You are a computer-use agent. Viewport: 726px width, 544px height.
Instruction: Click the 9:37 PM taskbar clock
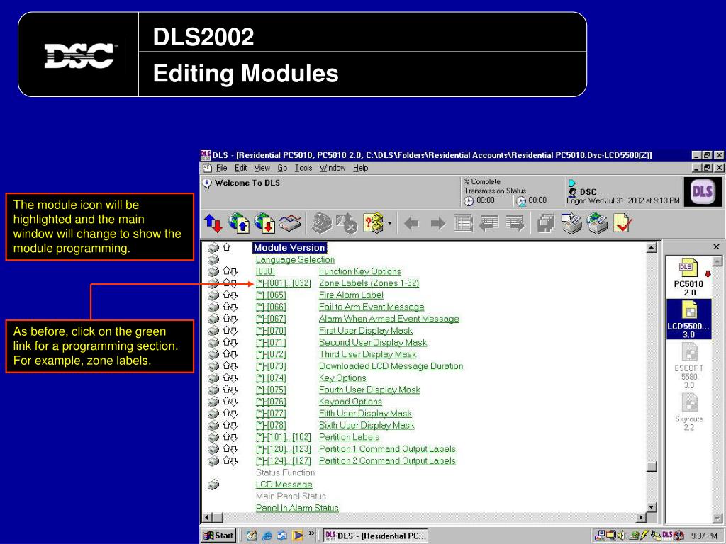pos(704,535)
